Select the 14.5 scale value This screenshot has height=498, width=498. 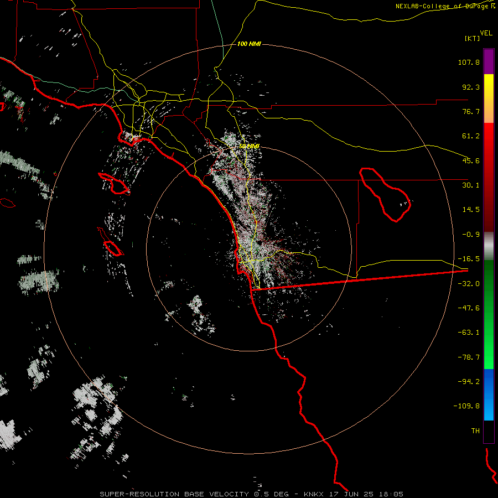click(x=471, y=210)
